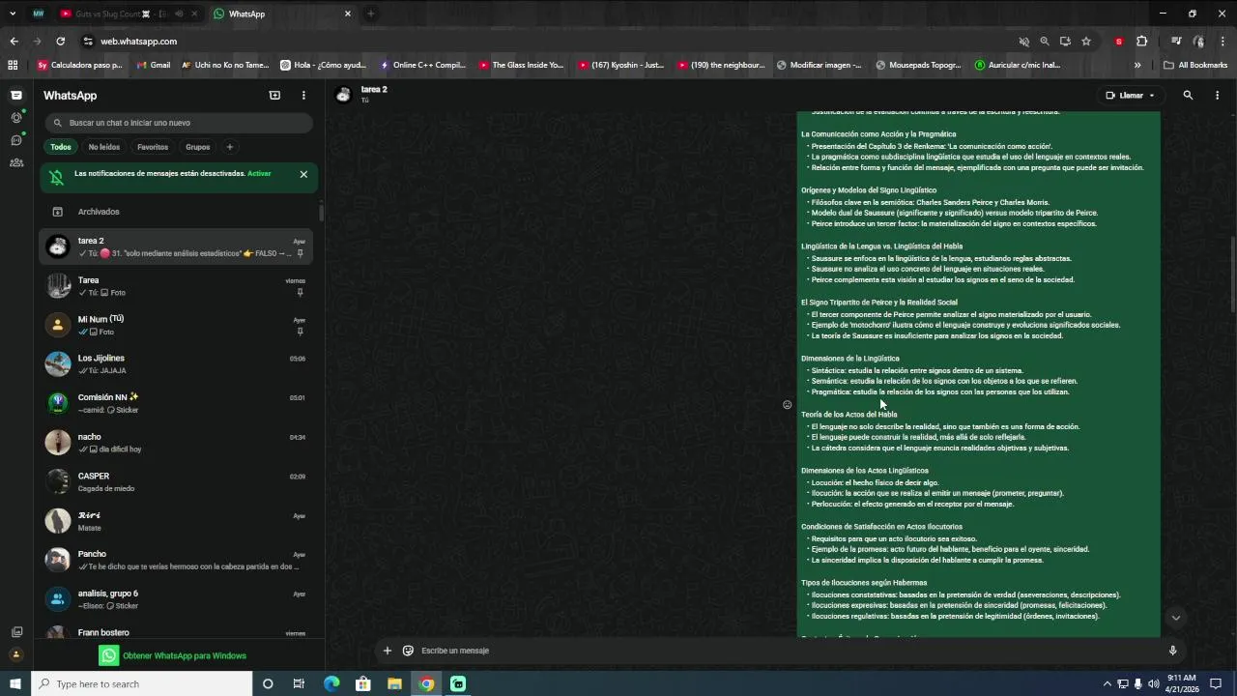
Task: Open the Windows Start menu
Action: 15,683
